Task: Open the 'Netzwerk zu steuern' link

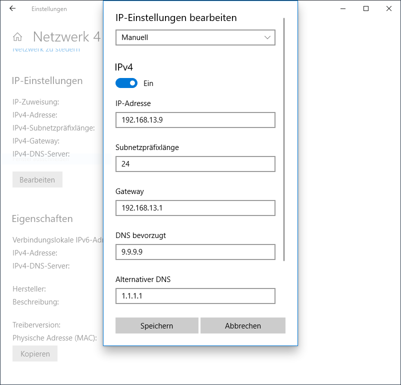Action: pos(46,49)
